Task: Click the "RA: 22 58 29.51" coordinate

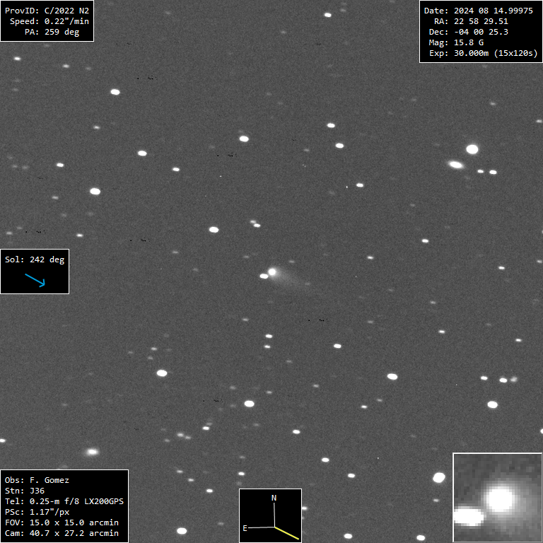Action: pyautogui.click(x=471, y=21)
